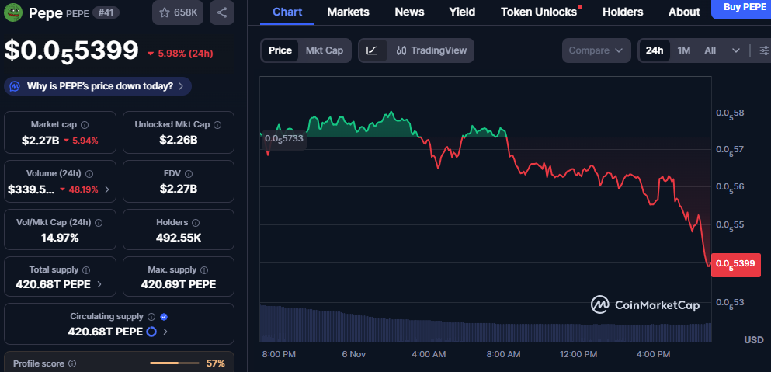This screenshot has width=771, height=372.
Task: Go to Token Unlocks tab
Action: 539,12
